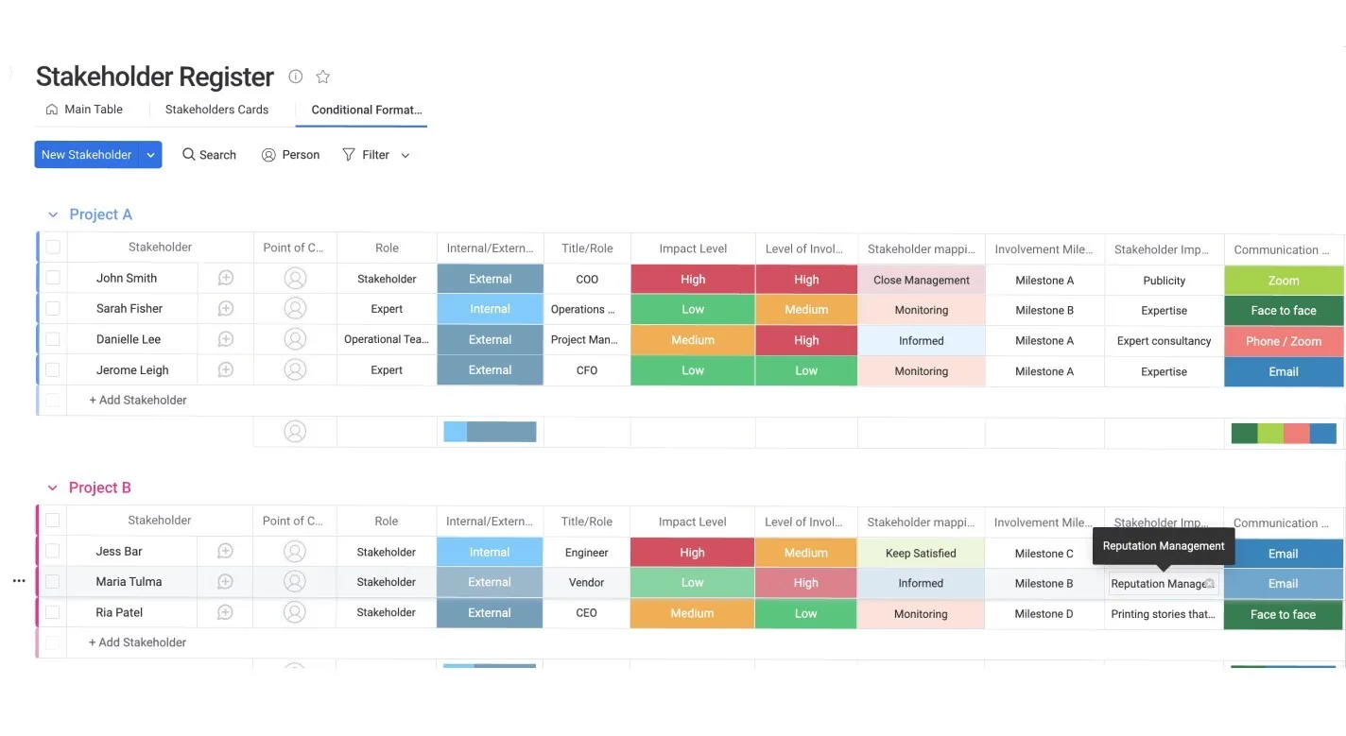
Task: Open the row menu for Maria Tulma
Action: point(19,581)
